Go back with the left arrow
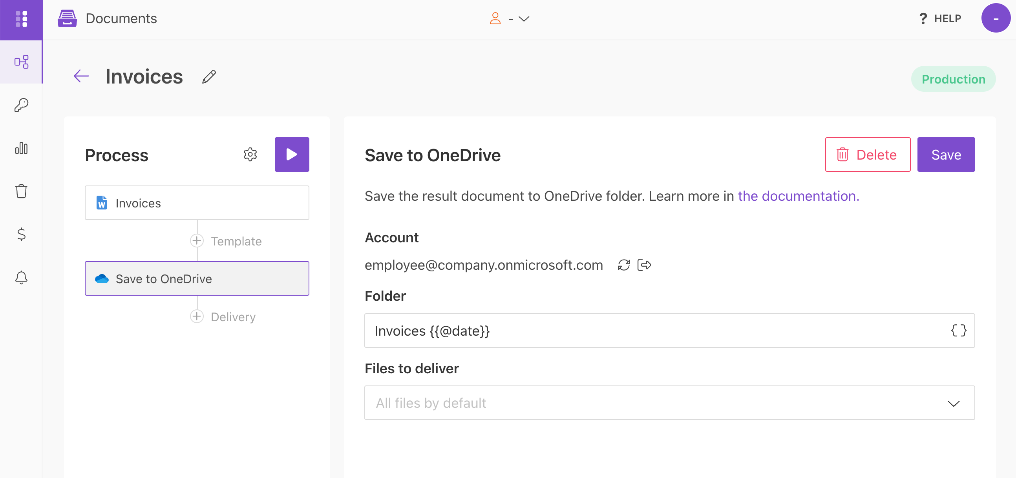The image size is (1016, 478). [x=81, y=76]
